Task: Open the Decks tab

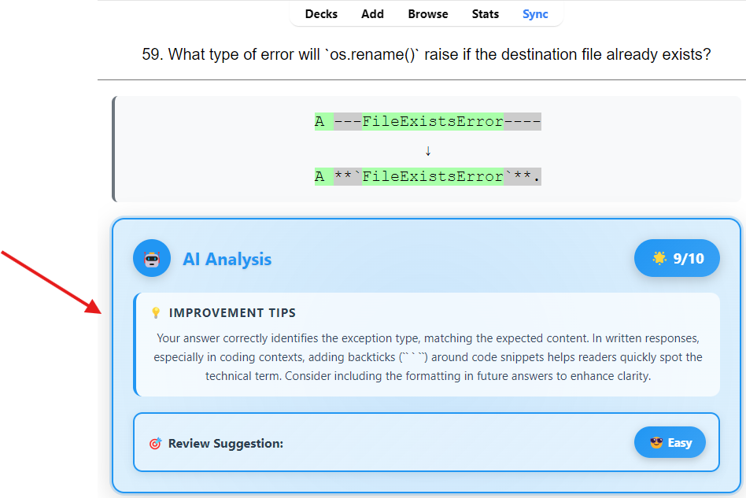Action: pyautogui.click(x=321, y=14)
